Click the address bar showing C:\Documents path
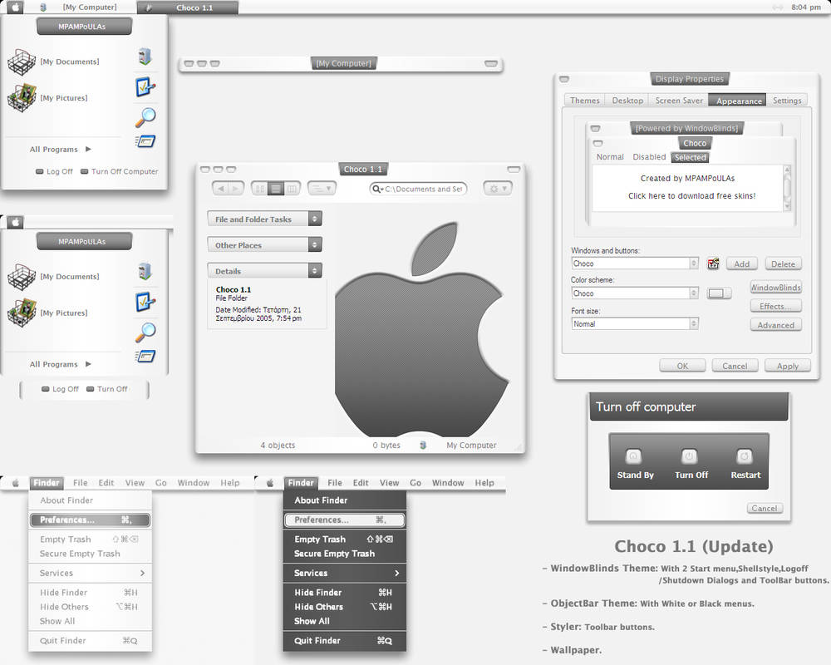Viewport: 831px width, 665px height. [418, 189]
